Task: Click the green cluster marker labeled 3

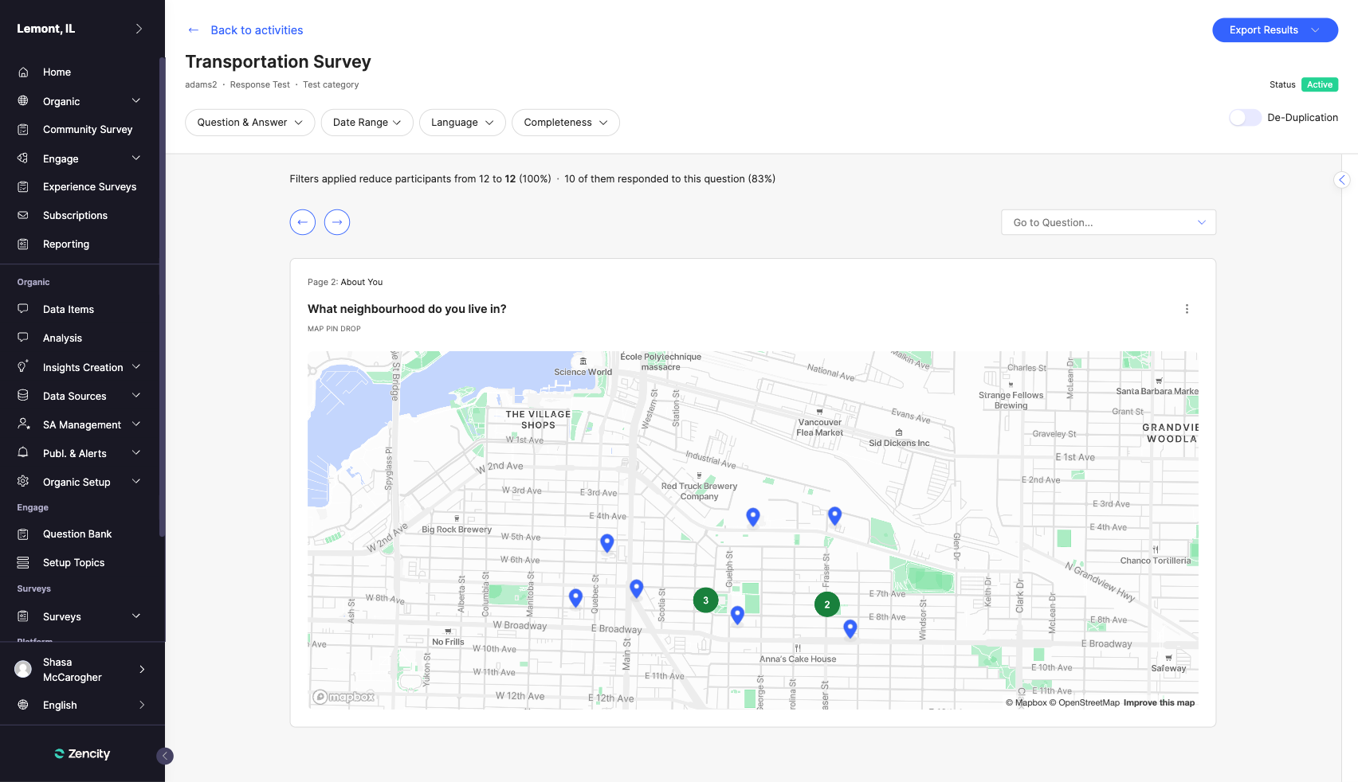Action: [705, 600]
